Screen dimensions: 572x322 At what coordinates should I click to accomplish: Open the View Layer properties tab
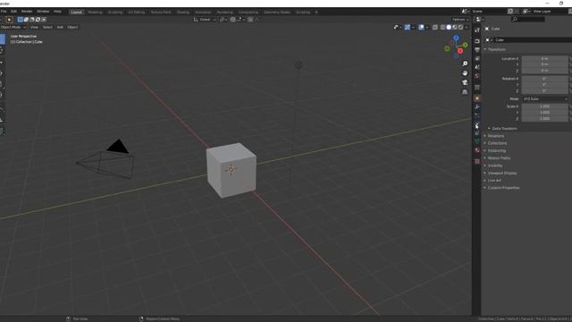[477, 59]
